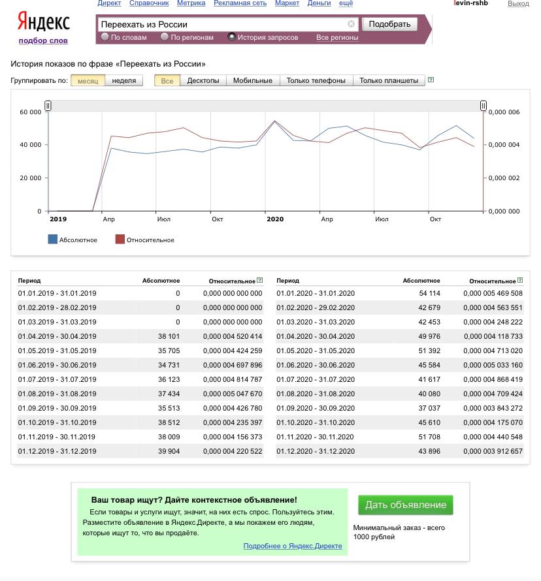541x581 pixels.
Task: Click the value 37 434
Action: tap(169, 394)
